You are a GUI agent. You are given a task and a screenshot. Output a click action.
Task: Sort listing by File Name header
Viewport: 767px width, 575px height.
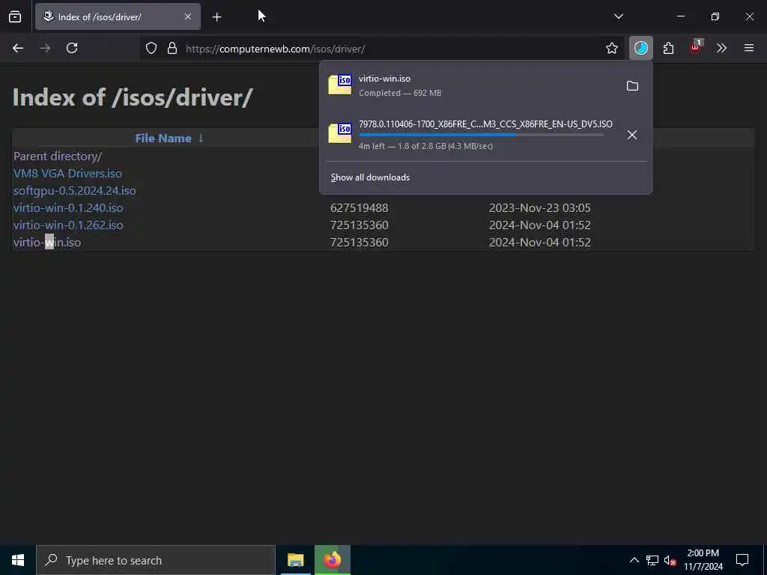coord(163,139)
